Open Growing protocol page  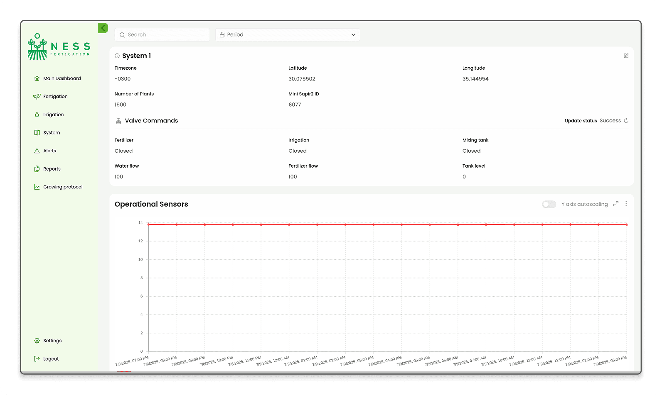[63, 187]
